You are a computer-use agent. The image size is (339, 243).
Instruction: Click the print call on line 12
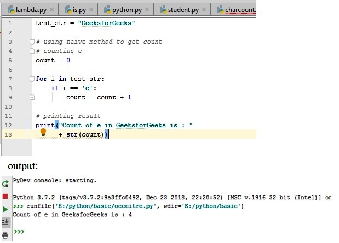coord(114,125)
